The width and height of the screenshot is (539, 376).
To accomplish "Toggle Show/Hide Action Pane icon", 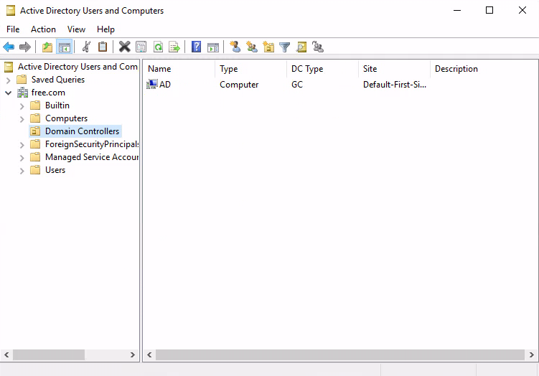I will click(x=213, y=47).
